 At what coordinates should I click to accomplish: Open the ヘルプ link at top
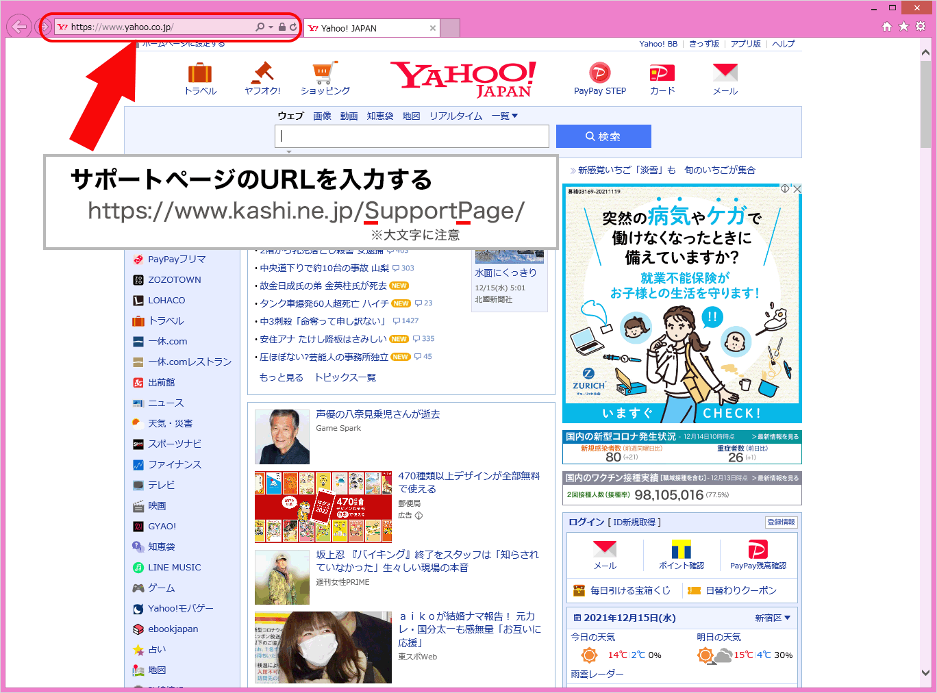click(784, 44)
